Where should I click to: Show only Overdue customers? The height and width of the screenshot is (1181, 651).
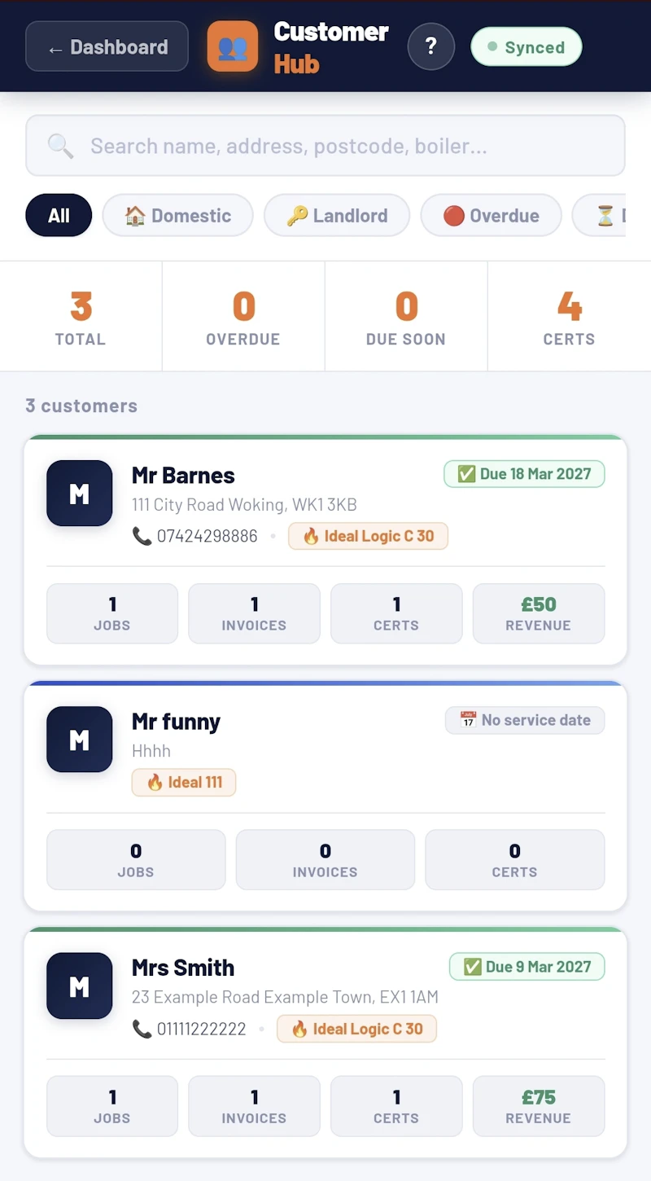point(492,215)
